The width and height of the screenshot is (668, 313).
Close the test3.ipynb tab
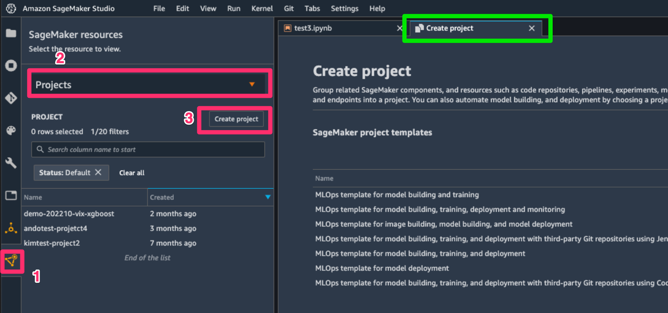point(400,28)
